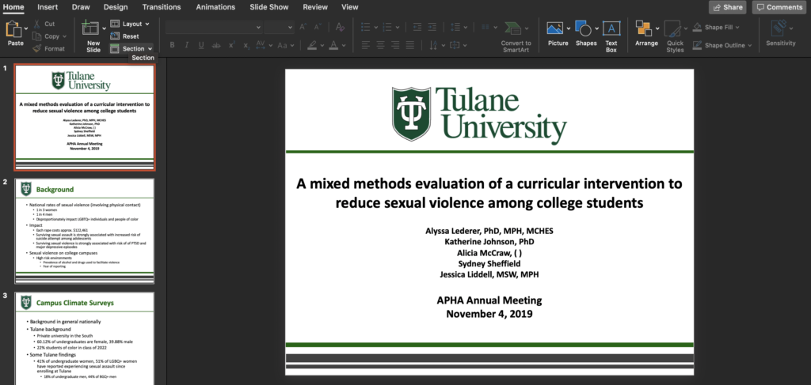The height and width of the screenshot is (385, 811).
Task: Toggle bold formatting
Action: (172, 45)
